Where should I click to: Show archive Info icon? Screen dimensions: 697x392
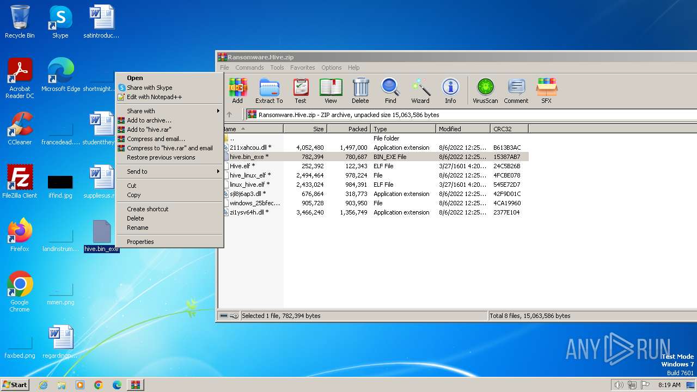tap(450, 90)
